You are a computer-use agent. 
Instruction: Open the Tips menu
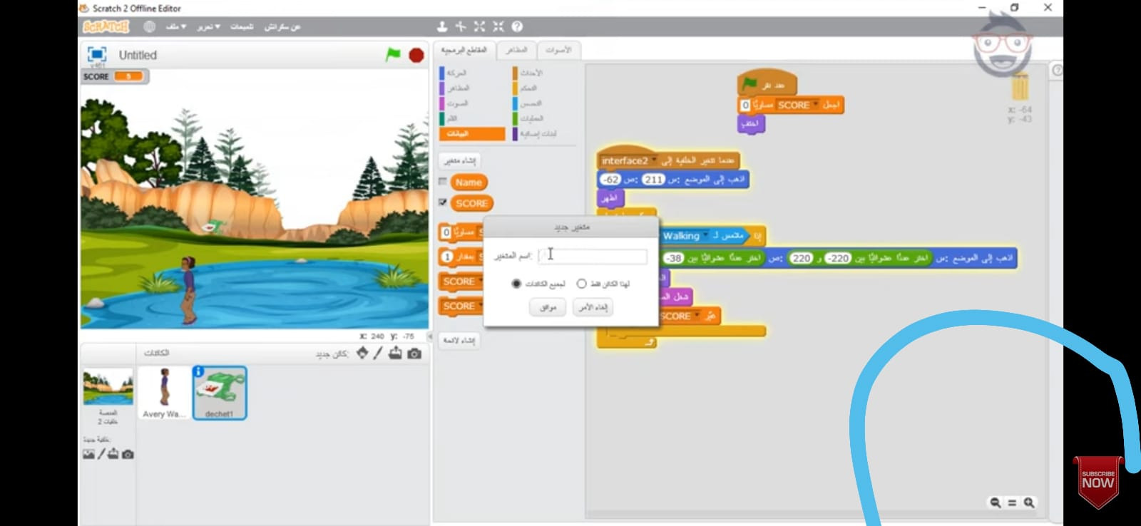tap(242, 26)
